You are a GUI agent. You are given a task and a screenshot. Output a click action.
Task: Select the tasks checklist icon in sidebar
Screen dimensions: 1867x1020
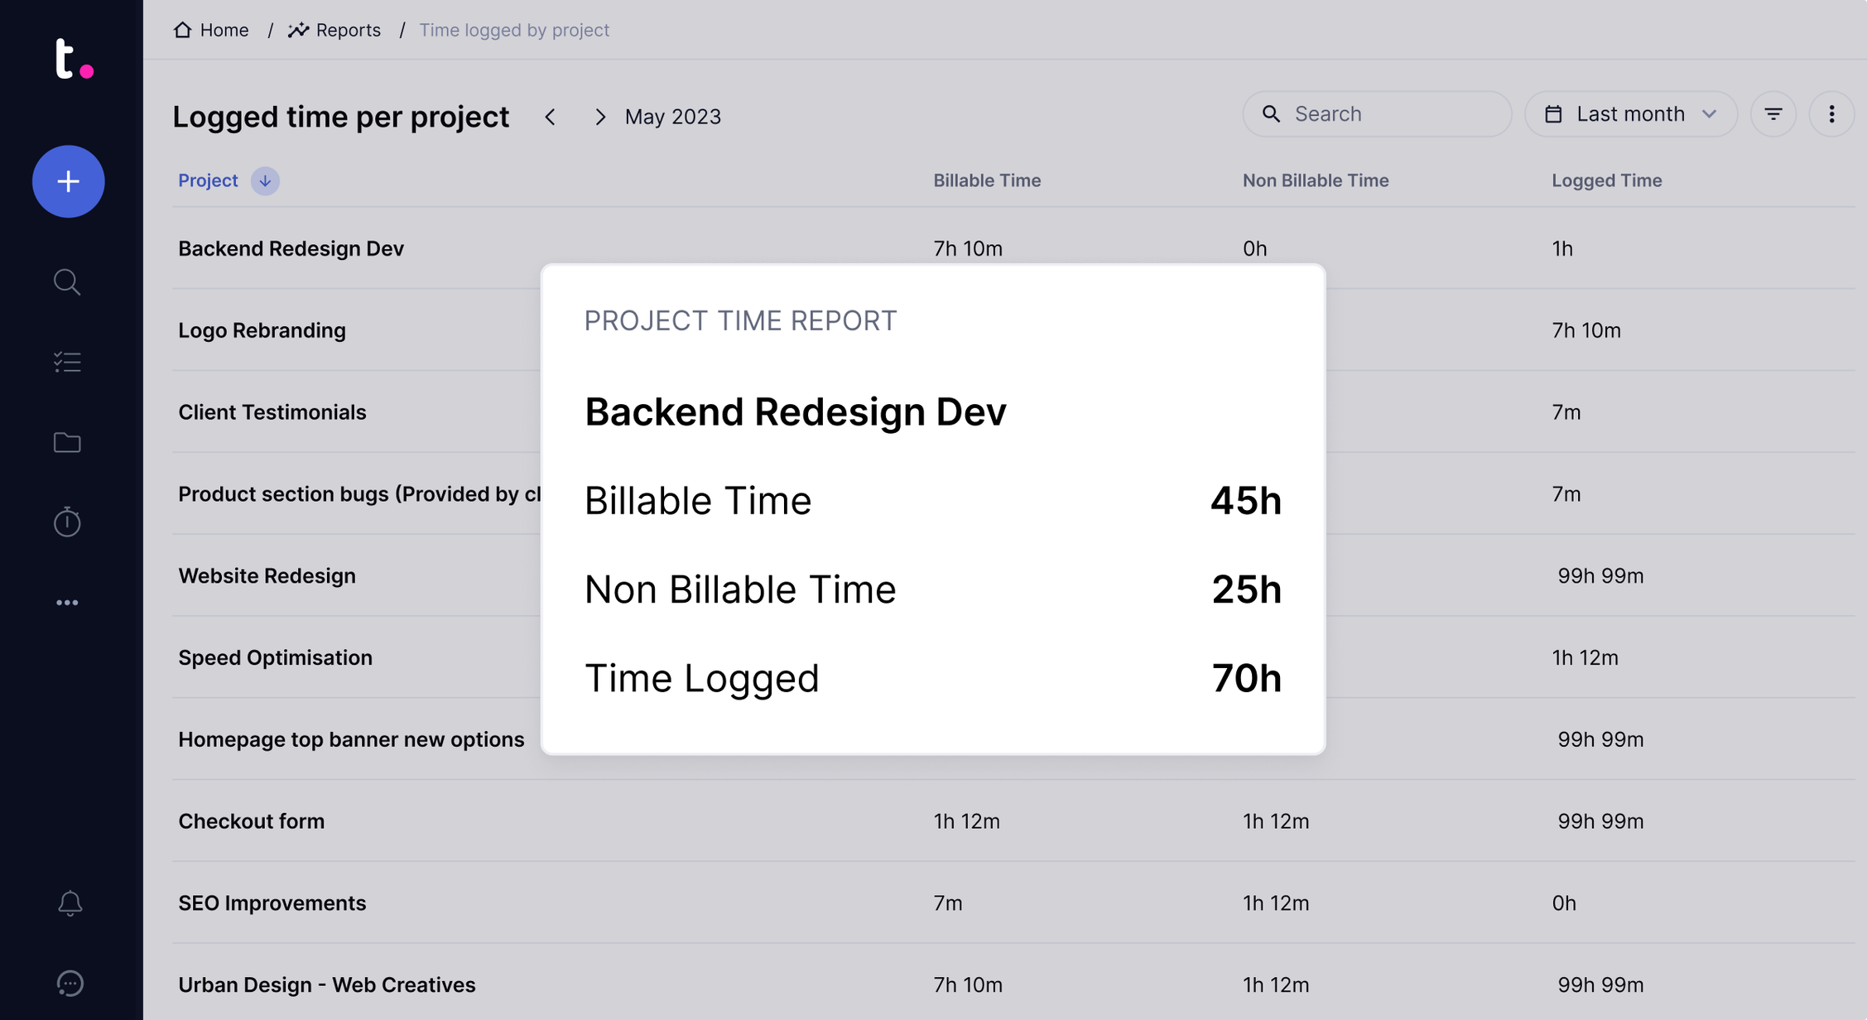(67, 361)
